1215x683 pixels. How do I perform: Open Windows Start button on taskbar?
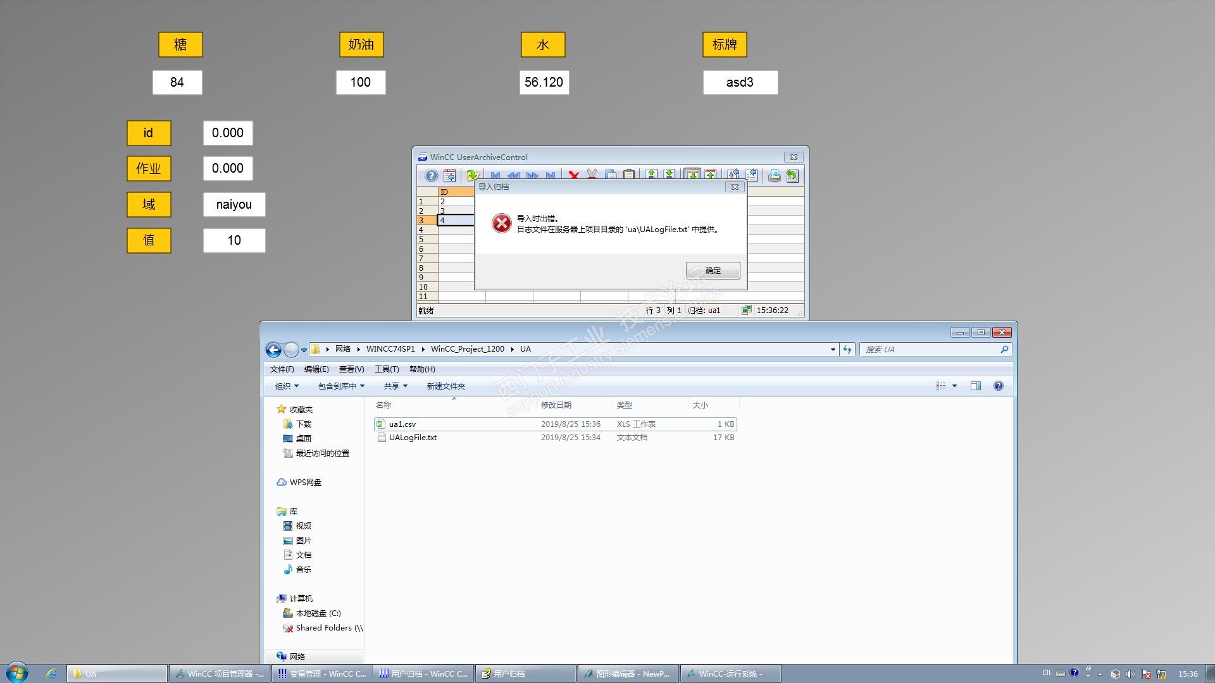point(17,673)
